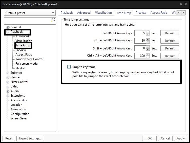Screen dimensions: 190x143
Task: Decrease Shift + Left/Right Arrow Keys seconds
Action: [x=148, y=49]
